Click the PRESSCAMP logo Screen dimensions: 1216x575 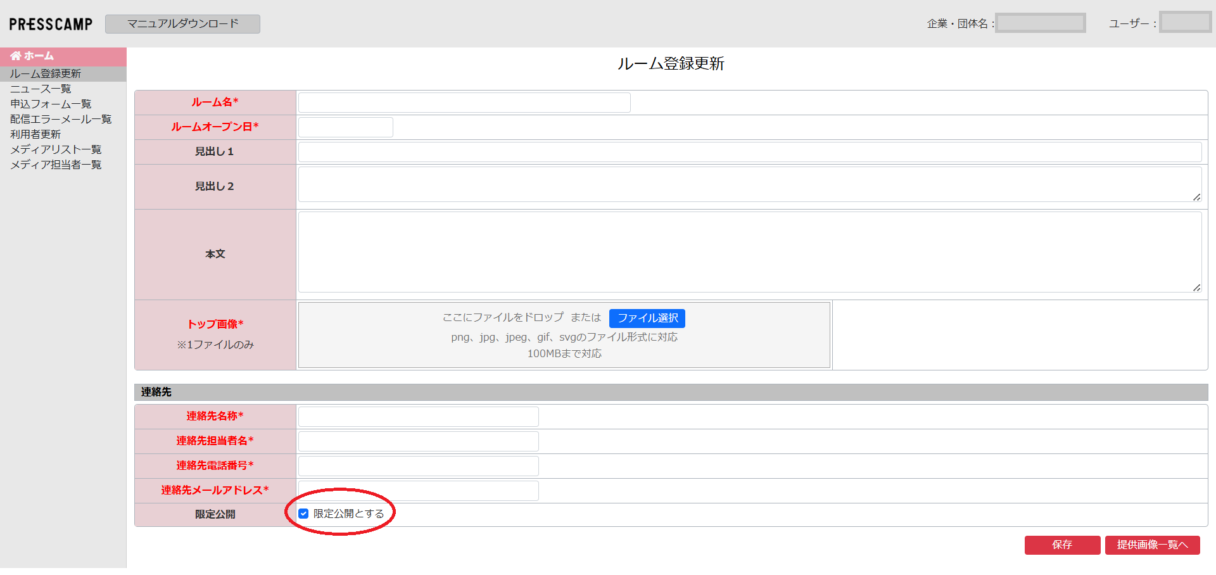click(x=51, y=24)
